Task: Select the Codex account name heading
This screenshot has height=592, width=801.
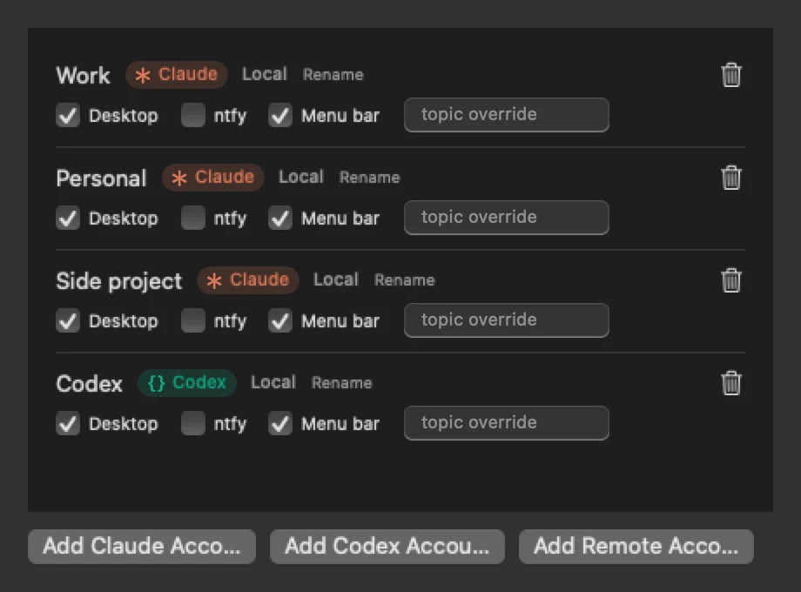Action: [90, 384]
